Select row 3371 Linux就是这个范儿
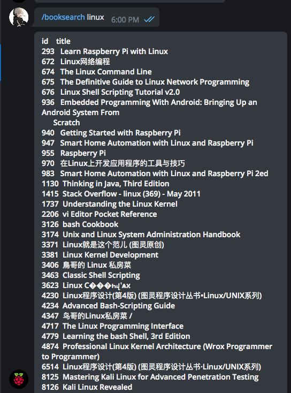Screen dimensions: 291x393 [x=103, y=245]
